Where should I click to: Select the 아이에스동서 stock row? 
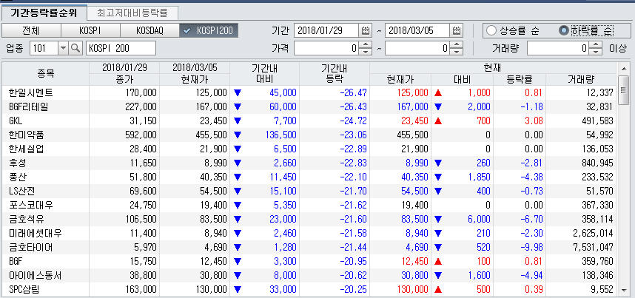point(309,275)
